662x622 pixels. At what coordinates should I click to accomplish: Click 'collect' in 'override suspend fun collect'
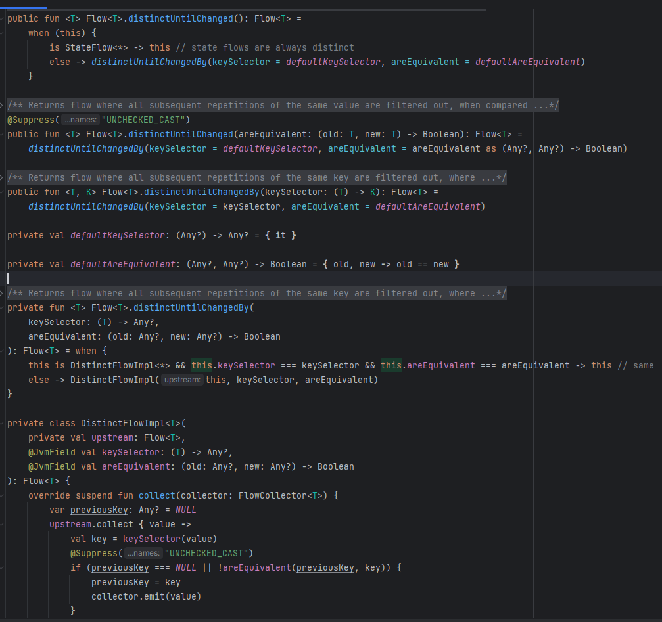[x=156, y=495]
